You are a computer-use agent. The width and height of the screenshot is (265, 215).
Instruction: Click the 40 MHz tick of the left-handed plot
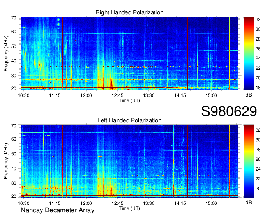click(14, 169)
